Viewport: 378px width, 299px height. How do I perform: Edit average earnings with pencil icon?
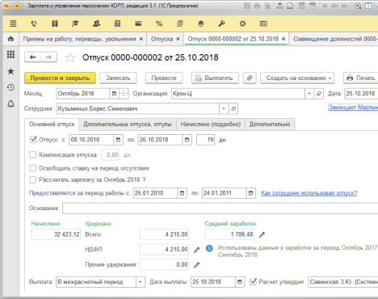click(x=262, y=234)
